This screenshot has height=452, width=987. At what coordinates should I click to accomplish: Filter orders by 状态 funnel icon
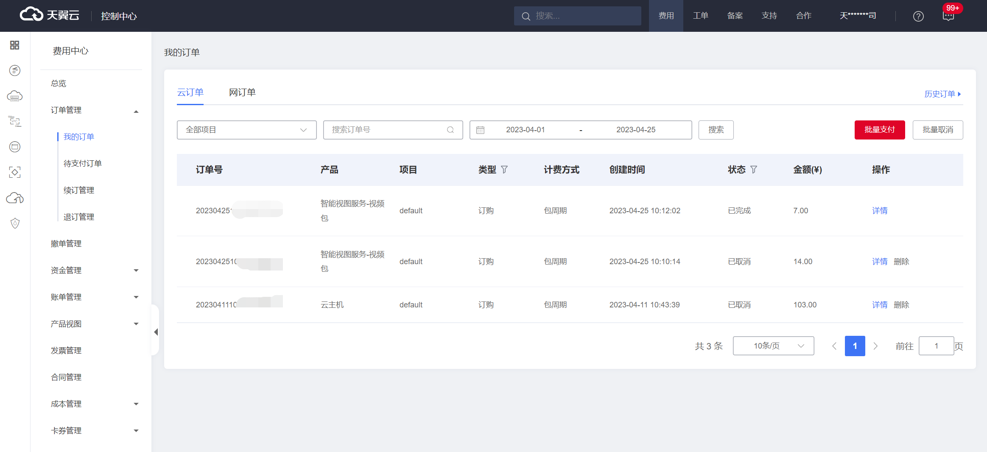(754, 170)
